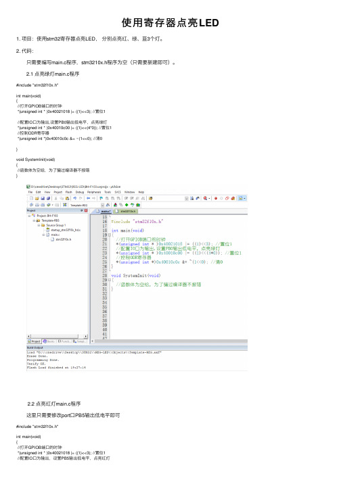Open the Peripherals menu
The height and width of the screenshot is (482, 341).
coord(94,192)
